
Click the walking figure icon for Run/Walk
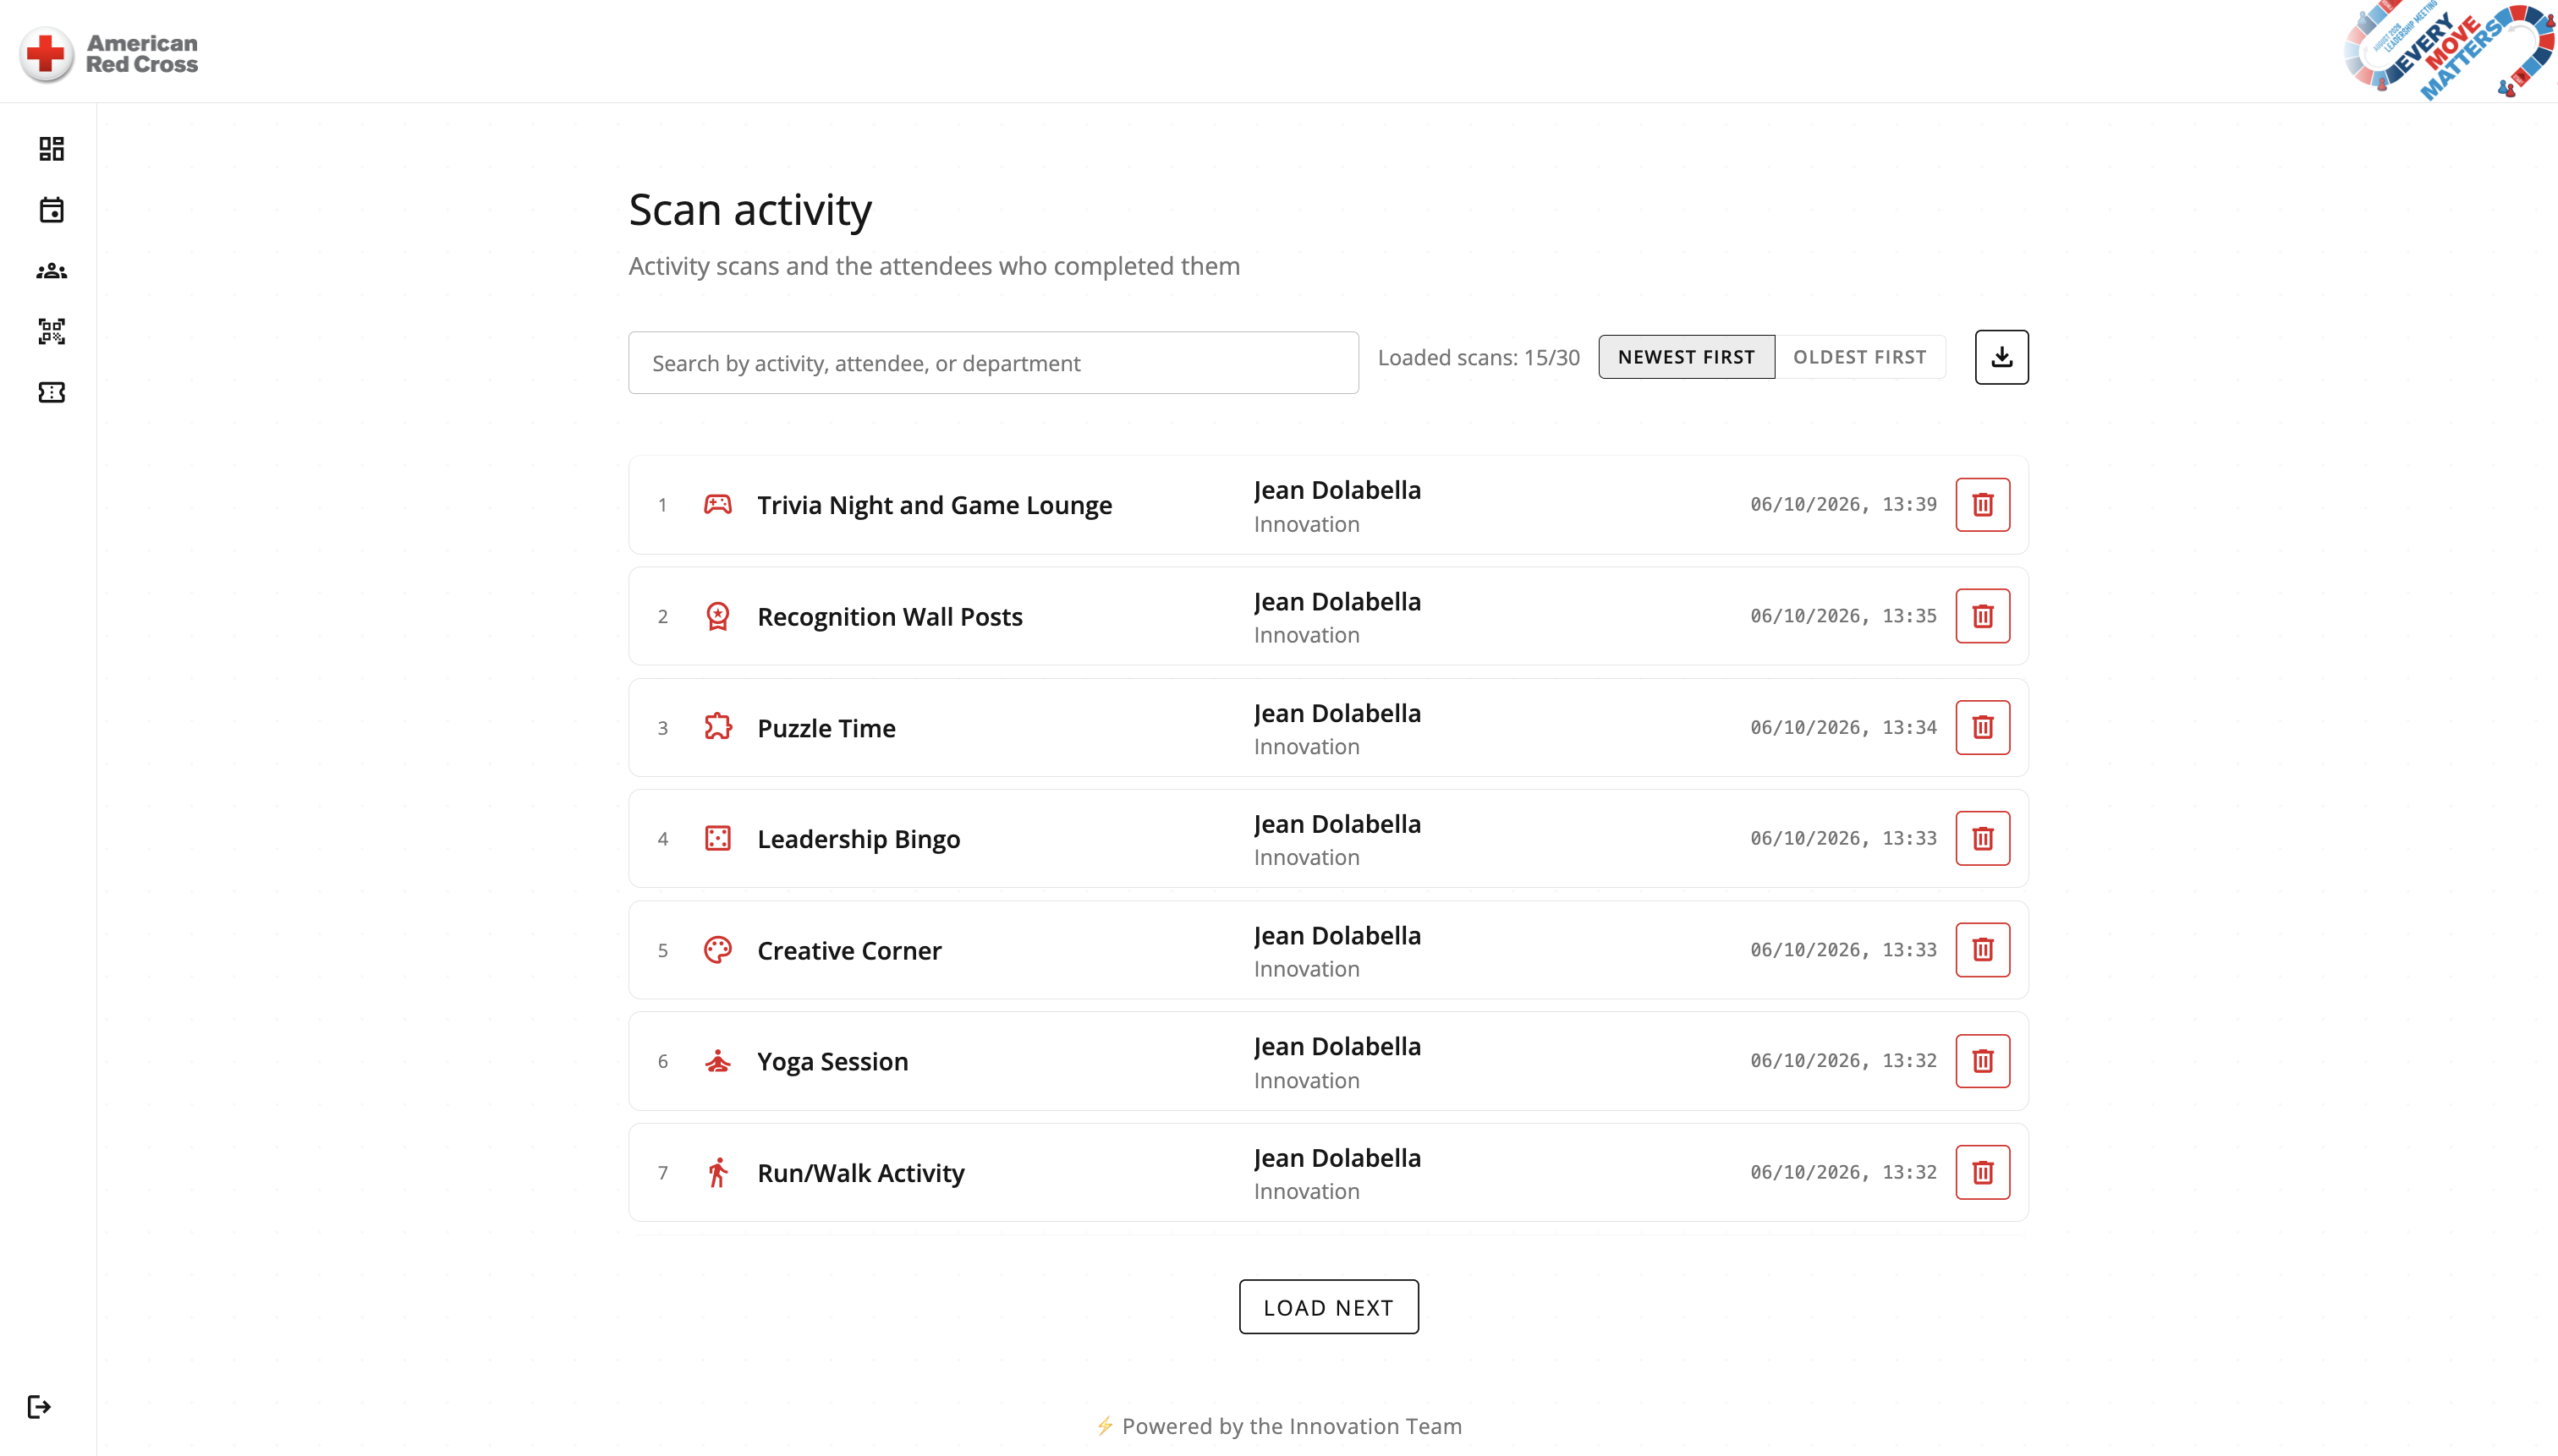(717, 1172)
